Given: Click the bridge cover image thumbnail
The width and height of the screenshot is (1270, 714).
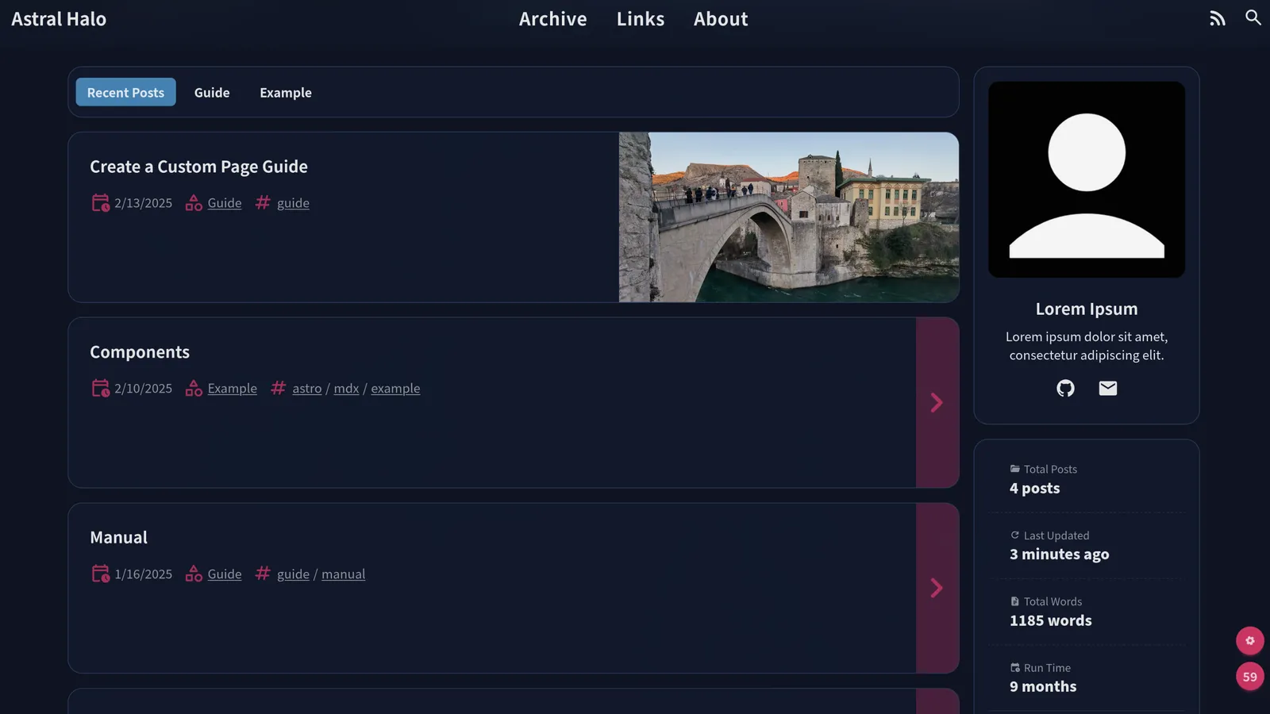Looking at the screenshot, I should click(x=788, y=217).
